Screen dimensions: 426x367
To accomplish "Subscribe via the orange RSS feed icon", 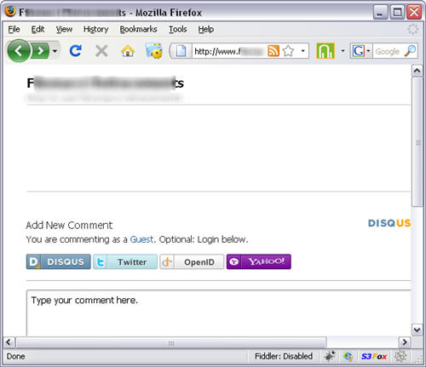I will click(x=273, y=51).
